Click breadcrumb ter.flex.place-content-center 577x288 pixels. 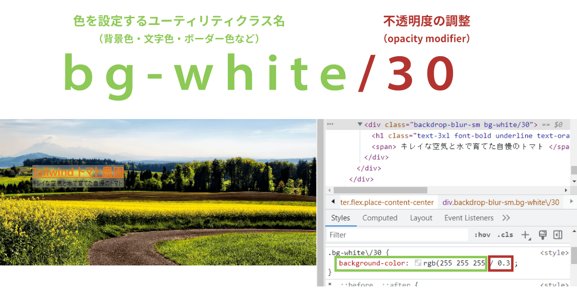[x=387, y=203]
